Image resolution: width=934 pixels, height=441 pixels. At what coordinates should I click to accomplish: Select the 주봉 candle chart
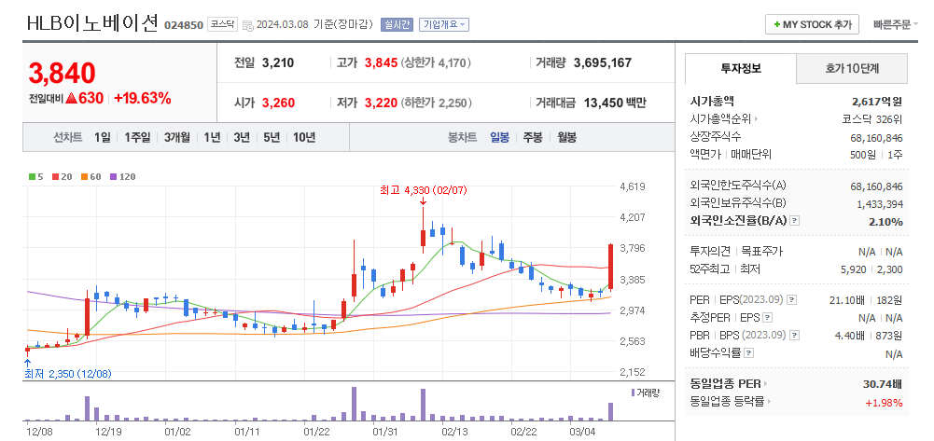coord(533,137)
